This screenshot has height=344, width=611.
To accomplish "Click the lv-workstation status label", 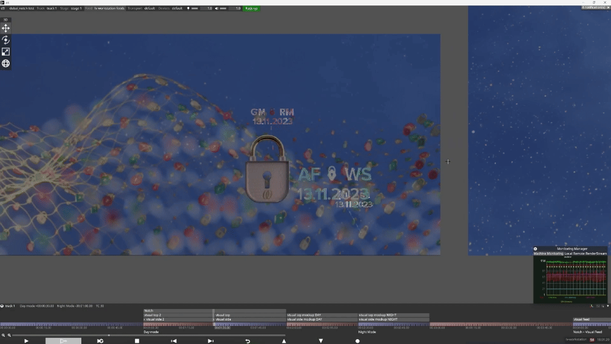I will pyautogui.click(x=576, y=340).
